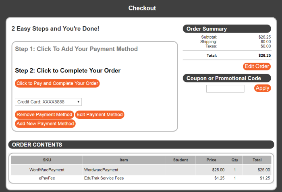Select the EduTrak Service Fees item
282x192 pixels.
point(104,178)
